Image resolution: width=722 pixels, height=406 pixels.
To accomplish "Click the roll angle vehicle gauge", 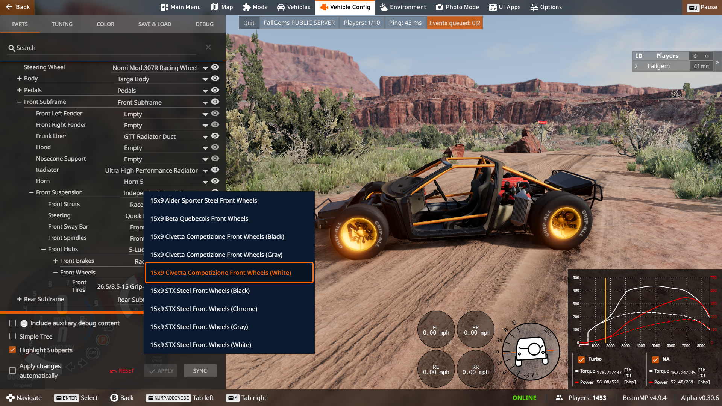I will click(531, 351).
